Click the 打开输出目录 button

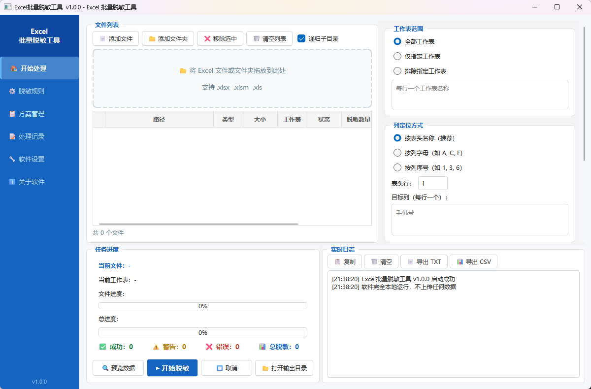click(284, 368)
